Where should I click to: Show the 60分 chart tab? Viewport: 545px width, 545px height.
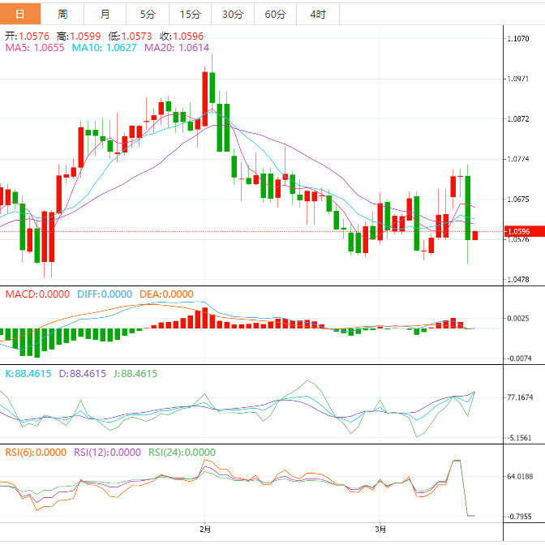click(275, 14)
